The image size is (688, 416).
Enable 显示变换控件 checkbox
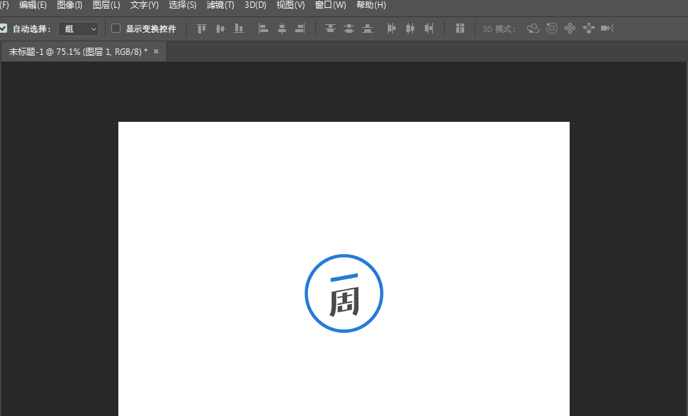pos(115,28)
